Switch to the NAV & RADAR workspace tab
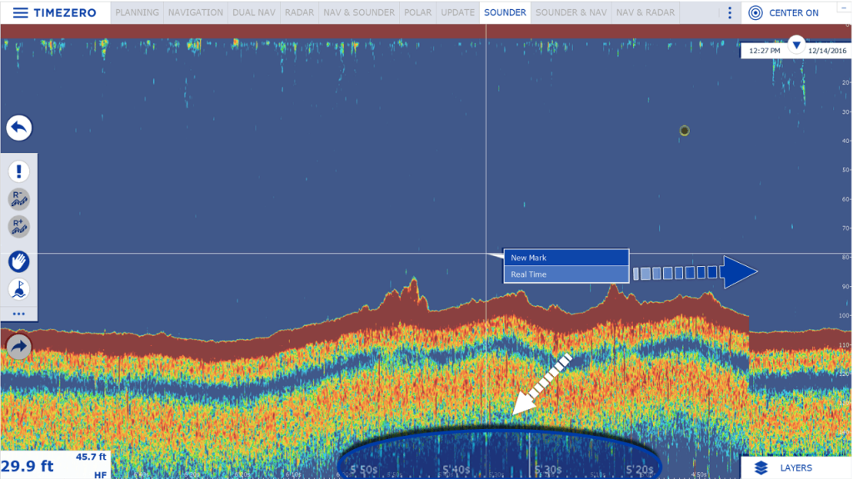This screenshot has width=853, height=479. [x=646, y=12]
